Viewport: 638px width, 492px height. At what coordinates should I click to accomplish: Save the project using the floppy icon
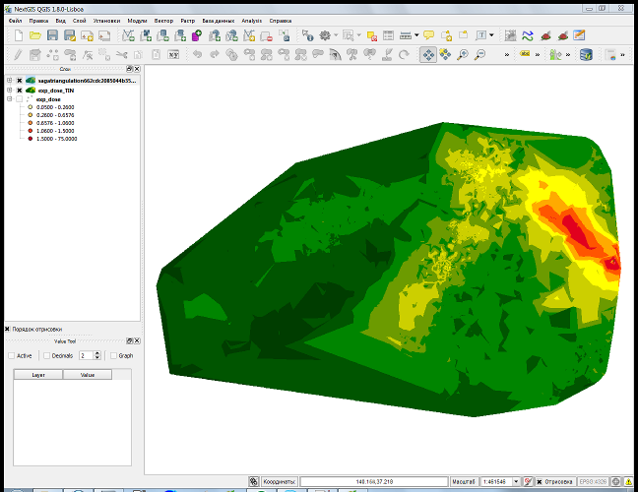[52, 34]
